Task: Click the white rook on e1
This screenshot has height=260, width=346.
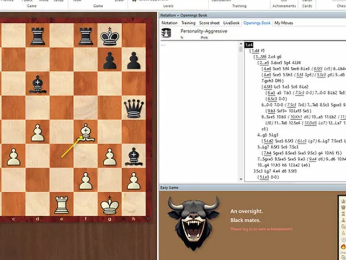Action: pos(62,205)
